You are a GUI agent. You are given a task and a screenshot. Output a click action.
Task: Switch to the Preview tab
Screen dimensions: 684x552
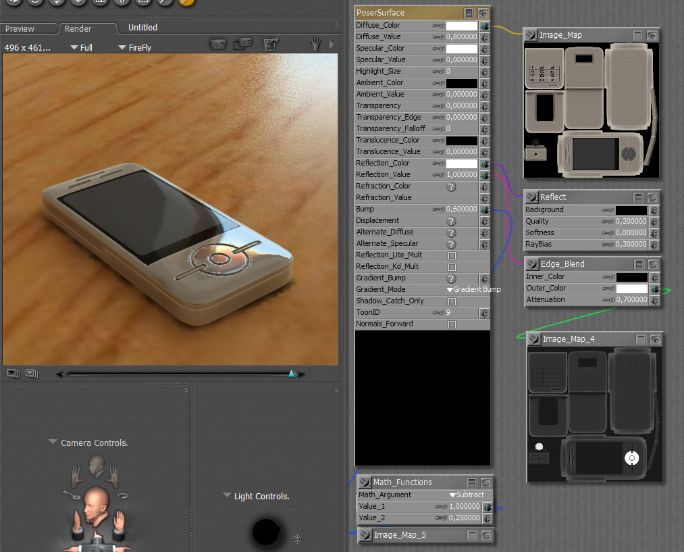tap(20, 29)
